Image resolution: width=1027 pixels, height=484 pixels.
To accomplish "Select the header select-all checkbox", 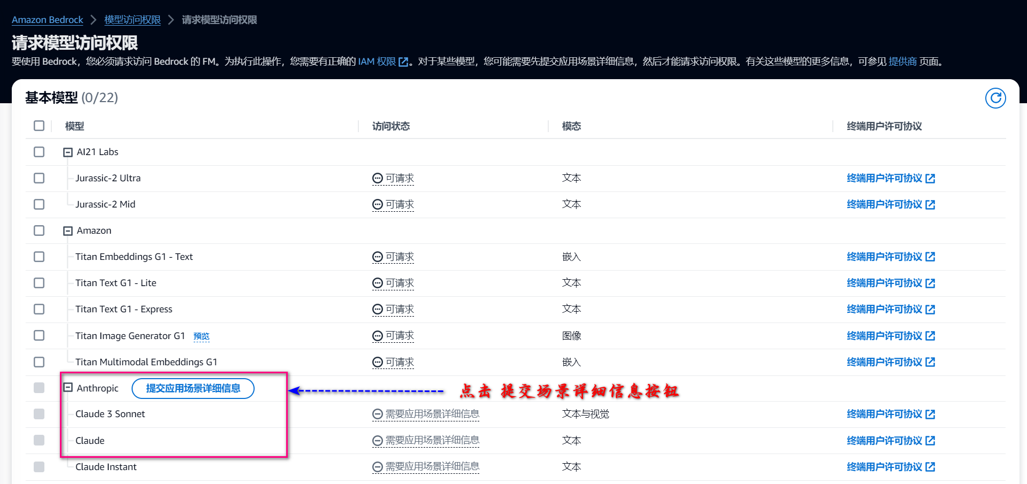I will [x=39, y=126].
